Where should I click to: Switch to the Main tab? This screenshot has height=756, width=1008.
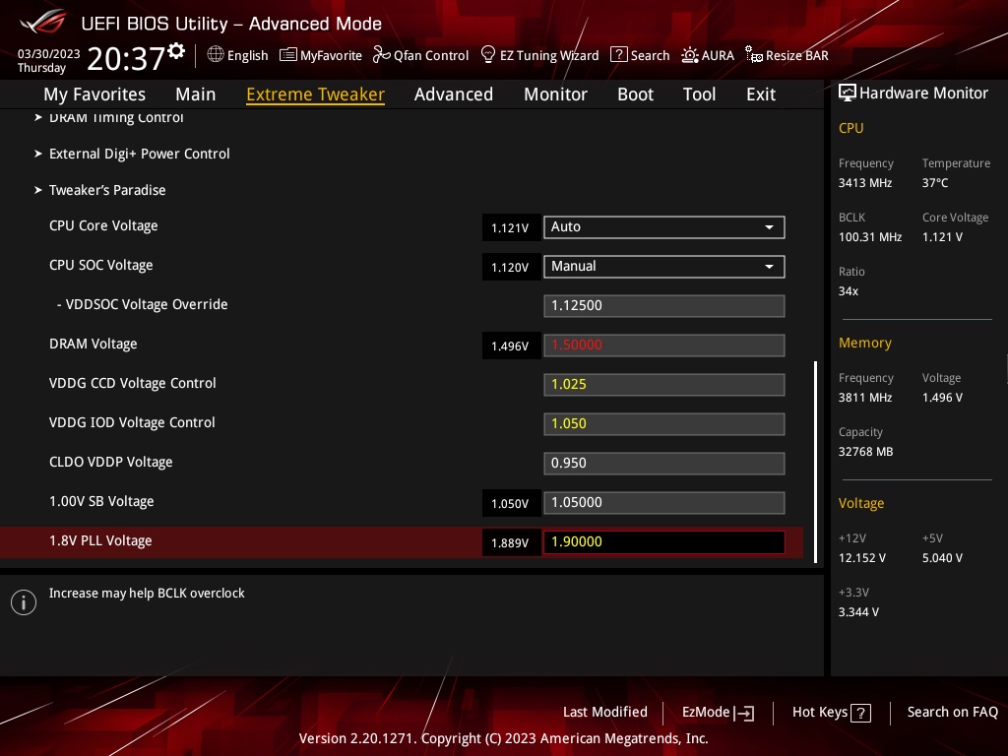(196, 94)
